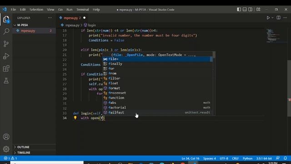Click CRLF end of line setting
Image resolution: width=291 pixels, height=164 pixels.
click(x=235, y=158)
